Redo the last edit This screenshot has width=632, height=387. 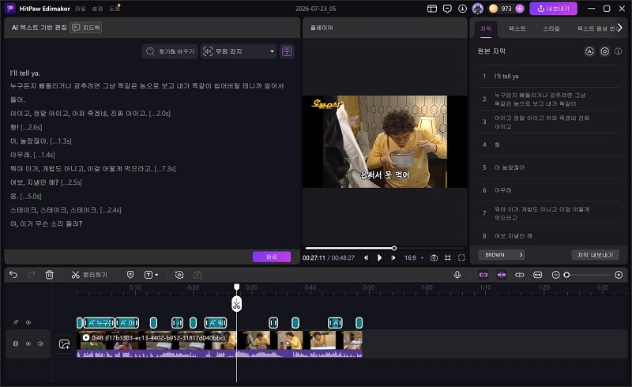coord(31,275)
